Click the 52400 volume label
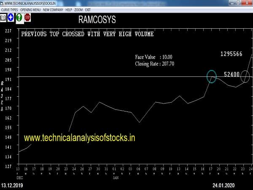The image size is (253, 190). 231,74
